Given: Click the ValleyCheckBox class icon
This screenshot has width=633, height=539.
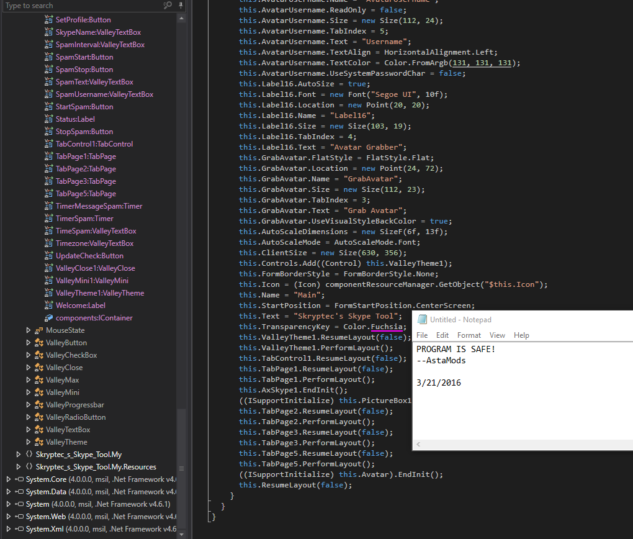Looking at the screenshot, I should tap(39, 355).
